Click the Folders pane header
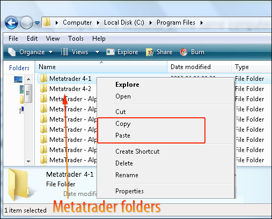The width and height of the screenshot is (272, 219). tap(19, 68)
